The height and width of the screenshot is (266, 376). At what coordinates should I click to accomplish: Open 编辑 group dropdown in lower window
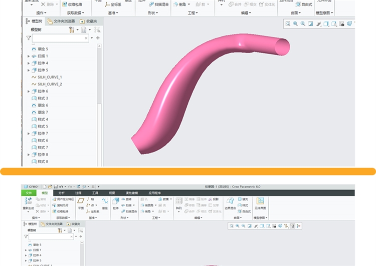click(198, 217)
